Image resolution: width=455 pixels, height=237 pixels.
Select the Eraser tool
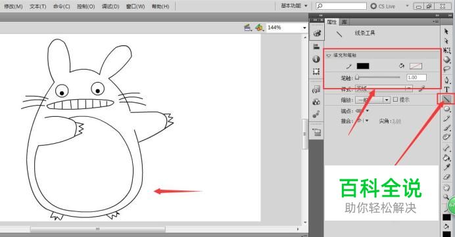pos(446,177)
